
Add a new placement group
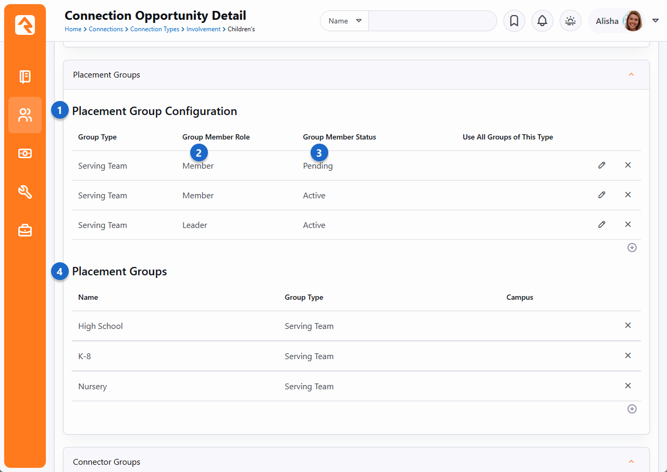click(x=632, y=409)
